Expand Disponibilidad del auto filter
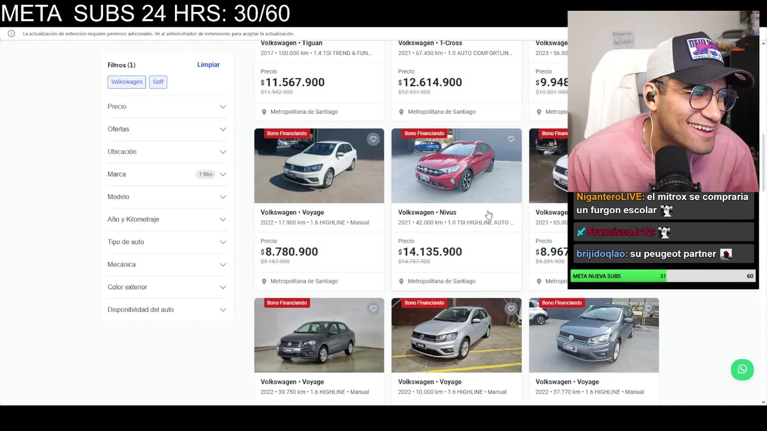The image size is (767, 431). pos(167,309)
